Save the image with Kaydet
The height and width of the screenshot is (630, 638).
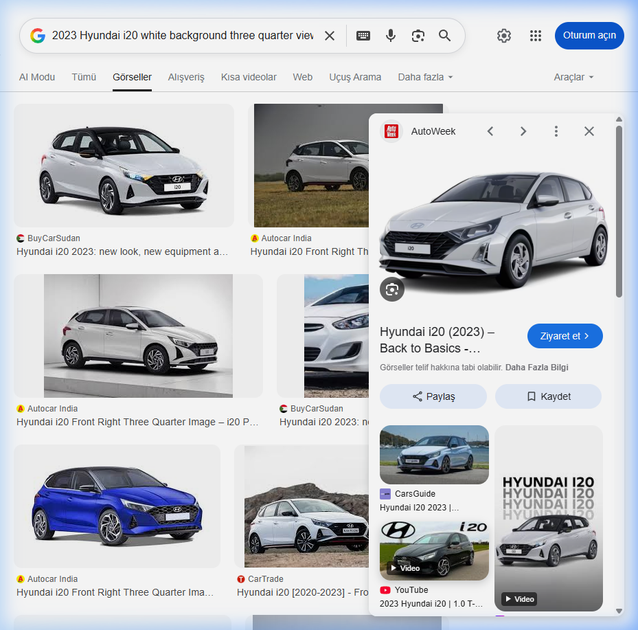click(548, 396)
